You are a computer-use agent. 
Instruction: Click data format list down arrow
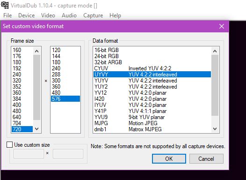point(215,129)
